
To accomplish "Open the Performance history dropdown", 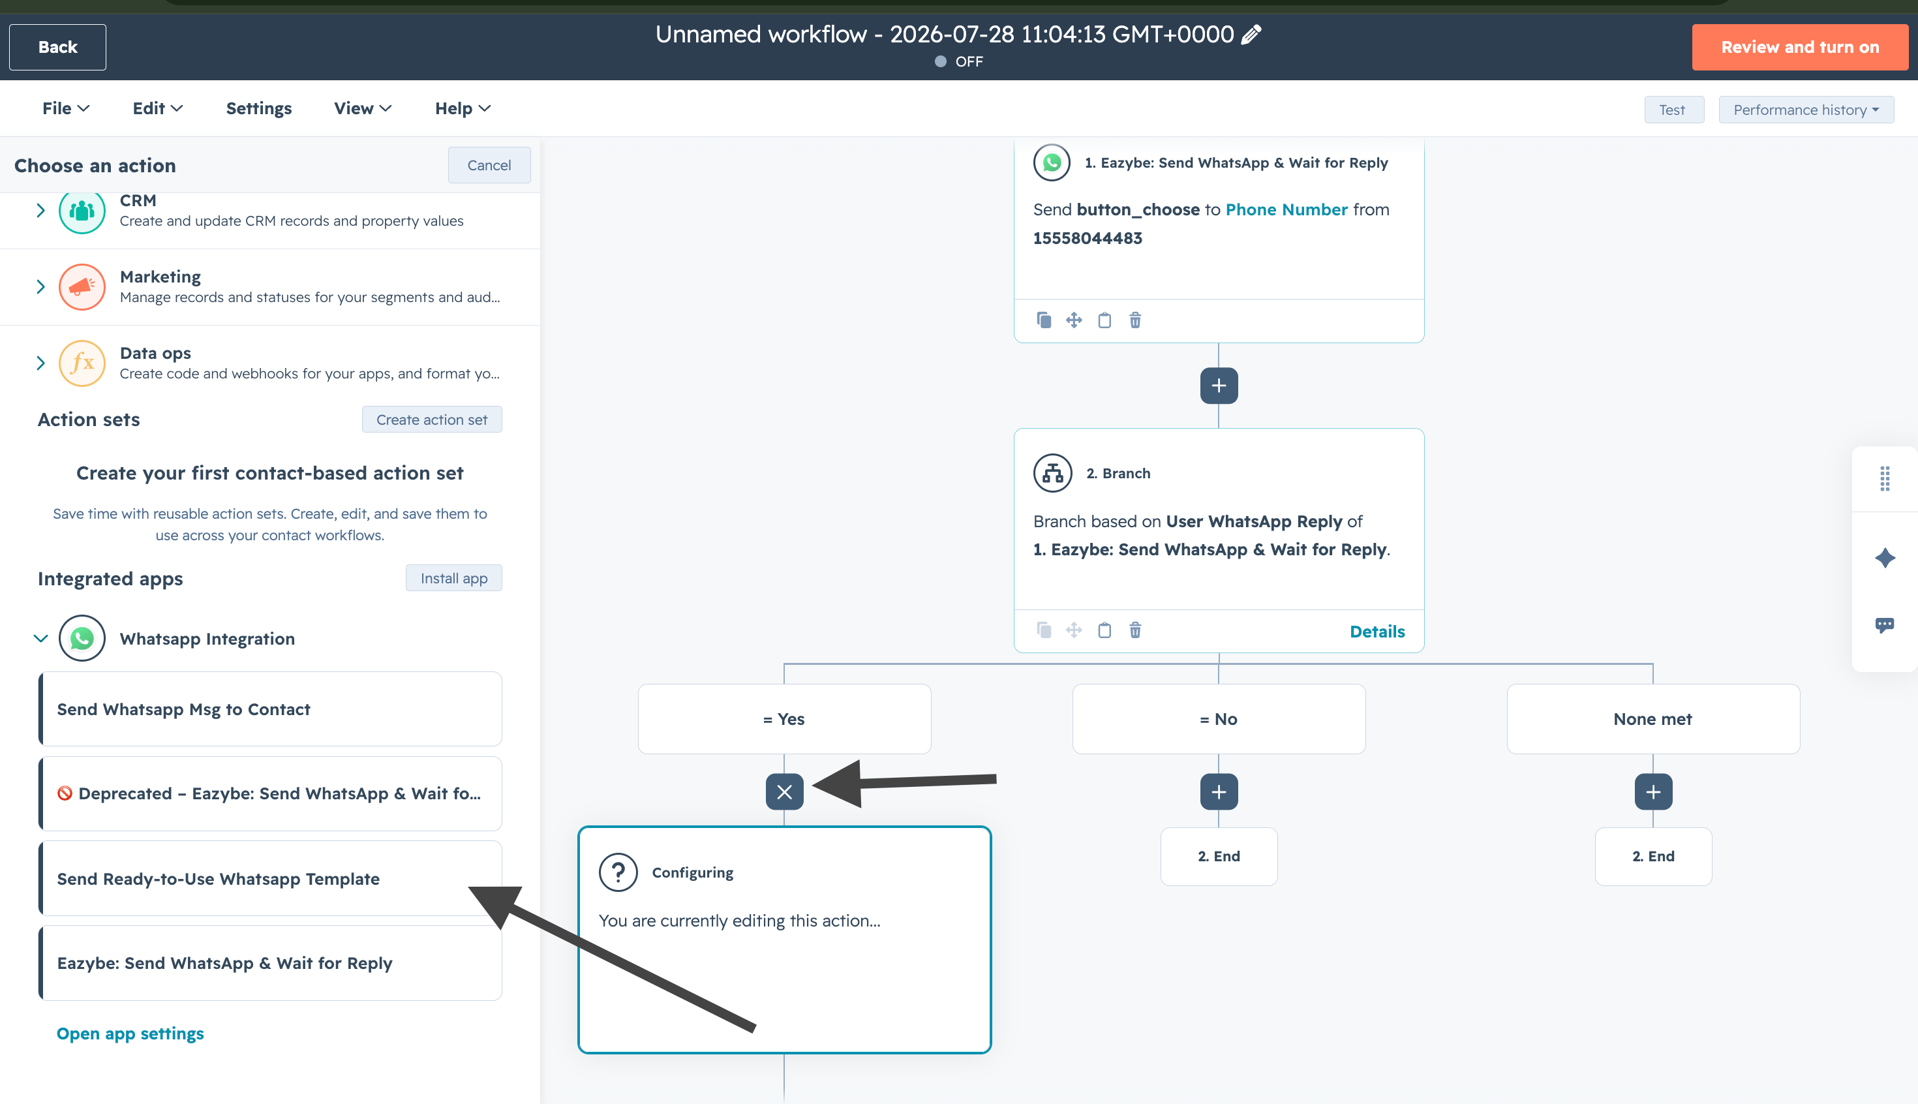I will [x=1806, y=110].
